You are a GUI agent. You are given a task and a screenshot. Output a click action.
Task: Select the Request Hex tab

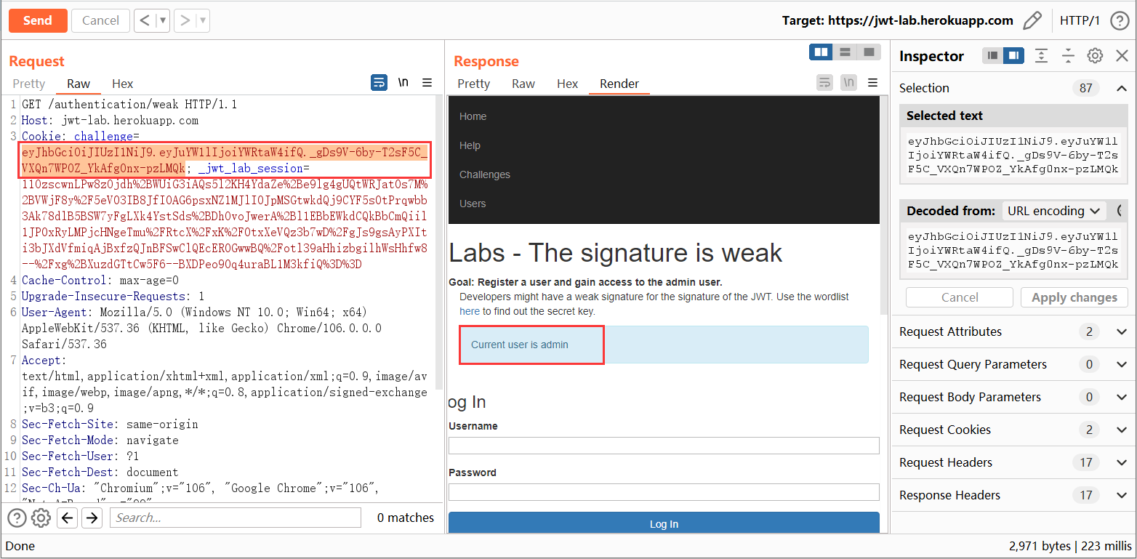pyautogui.click(x=123, y=84)
